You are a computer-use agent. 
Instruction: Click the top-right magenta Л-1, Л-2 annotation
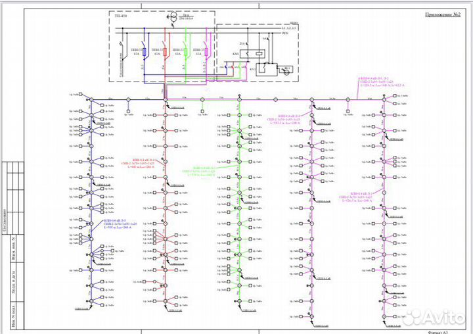coord(377,81)
